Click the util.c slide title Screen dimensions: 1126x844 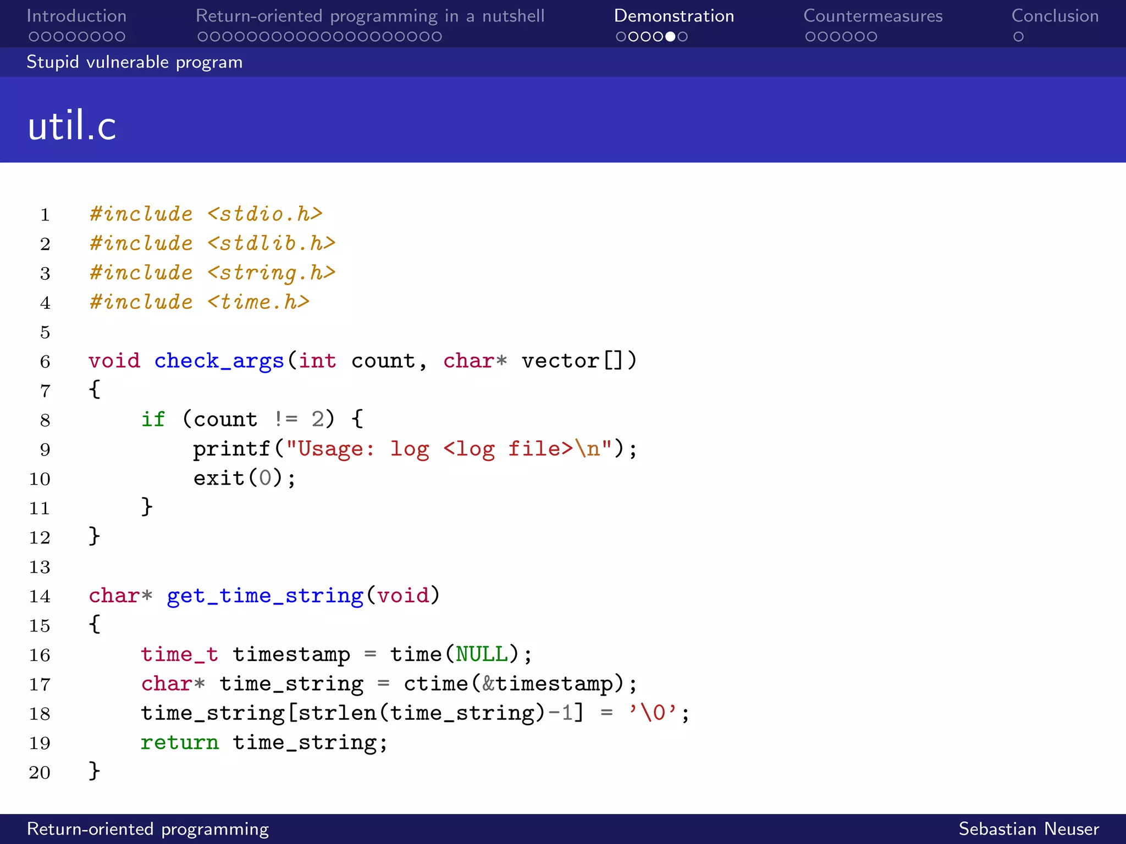tap(72, 125)
